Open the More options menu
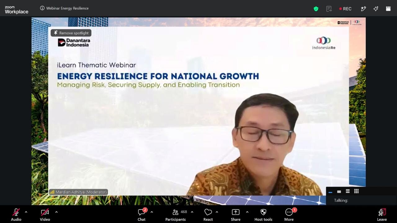The height and width of the screenshot is (223, 397). pos(289,215)
